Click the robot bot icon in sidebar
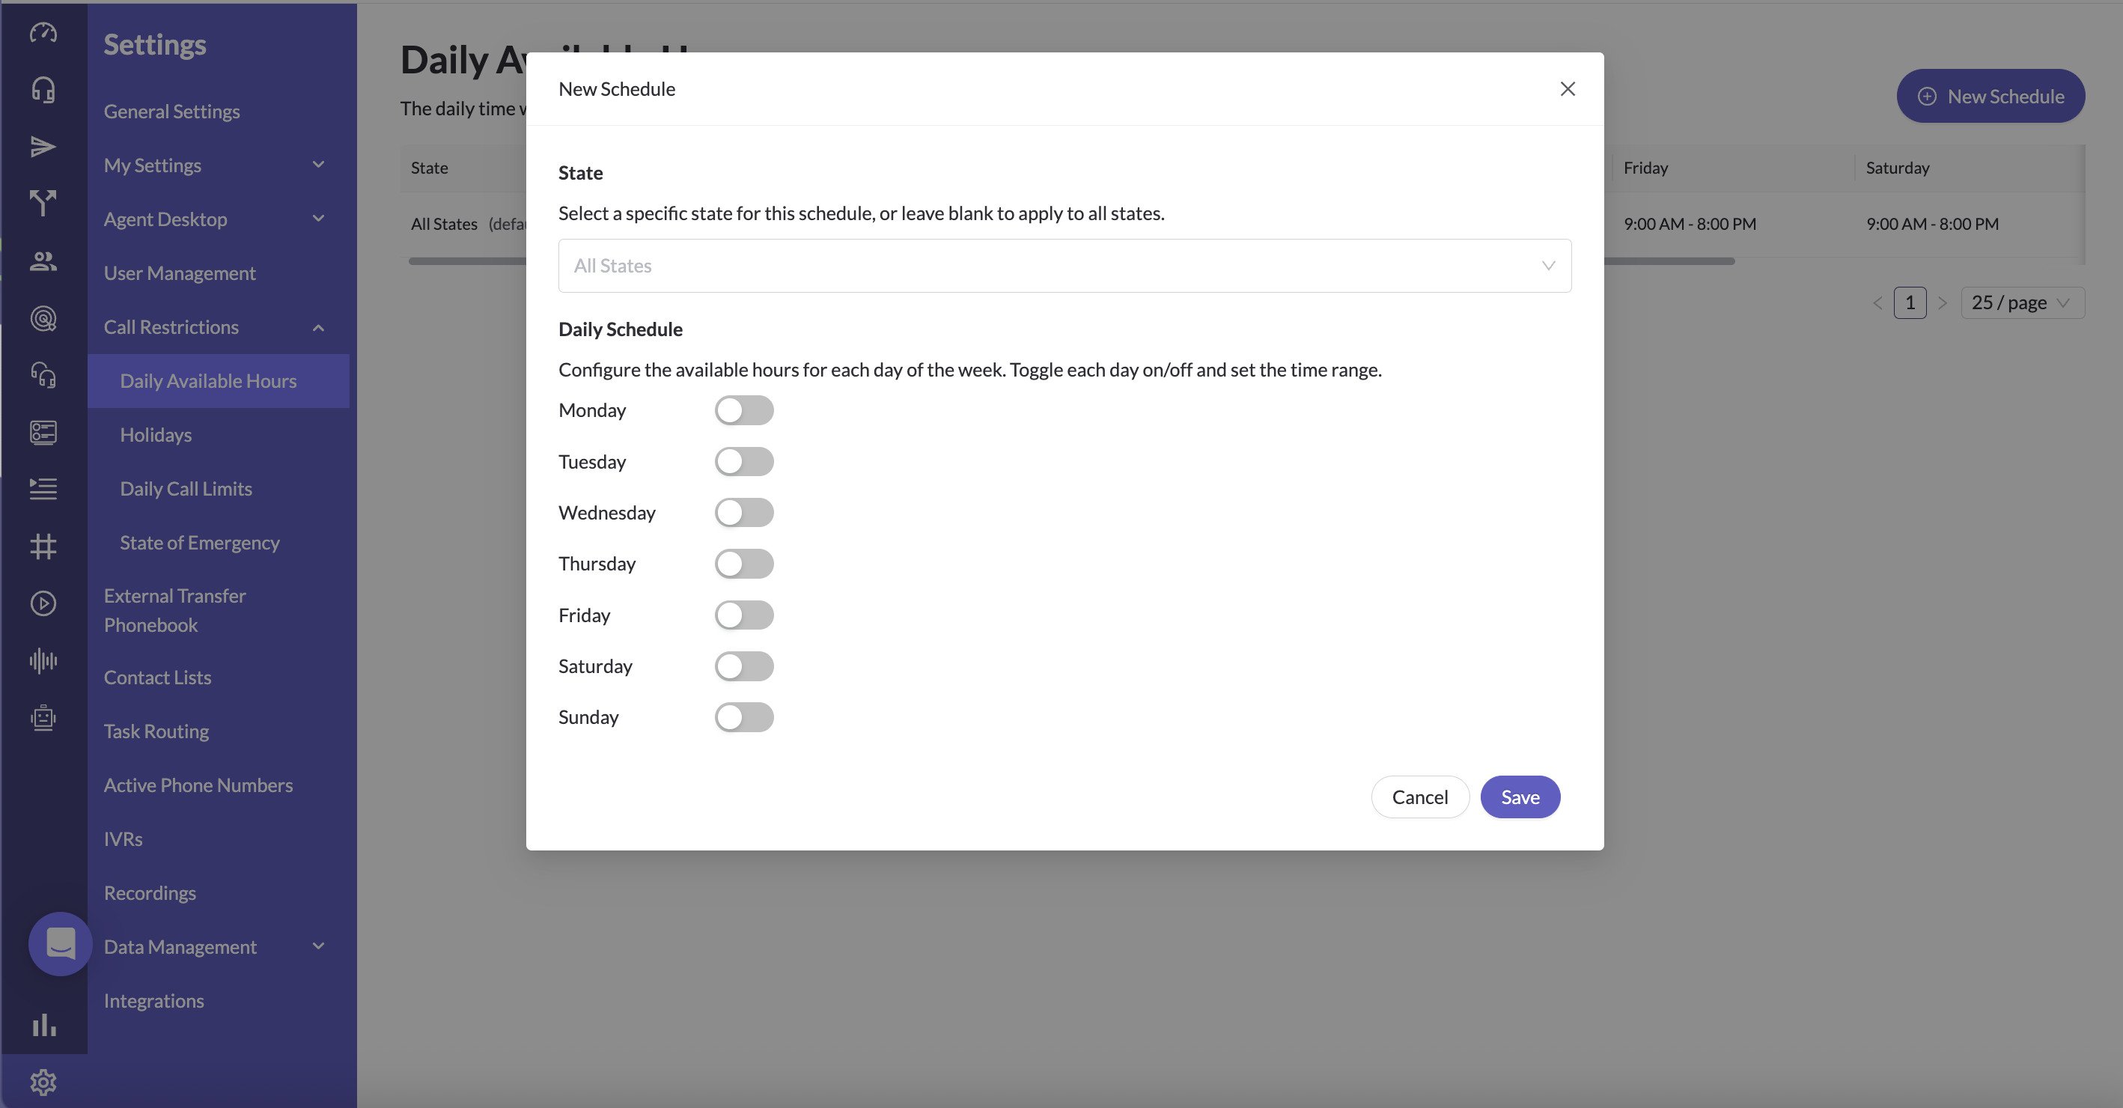This screenshot has width=2123, height=1108. [x=43, y=717]
